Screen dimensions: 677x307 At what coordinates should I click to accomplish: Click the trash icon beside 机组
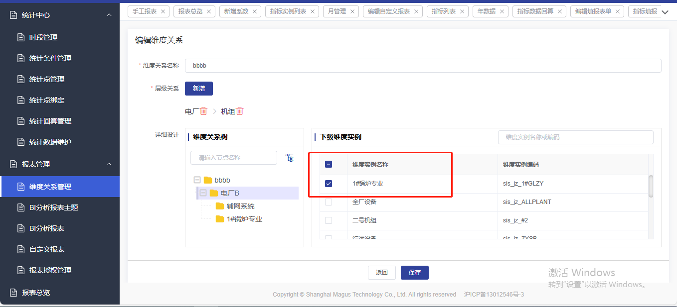point(240,111)
